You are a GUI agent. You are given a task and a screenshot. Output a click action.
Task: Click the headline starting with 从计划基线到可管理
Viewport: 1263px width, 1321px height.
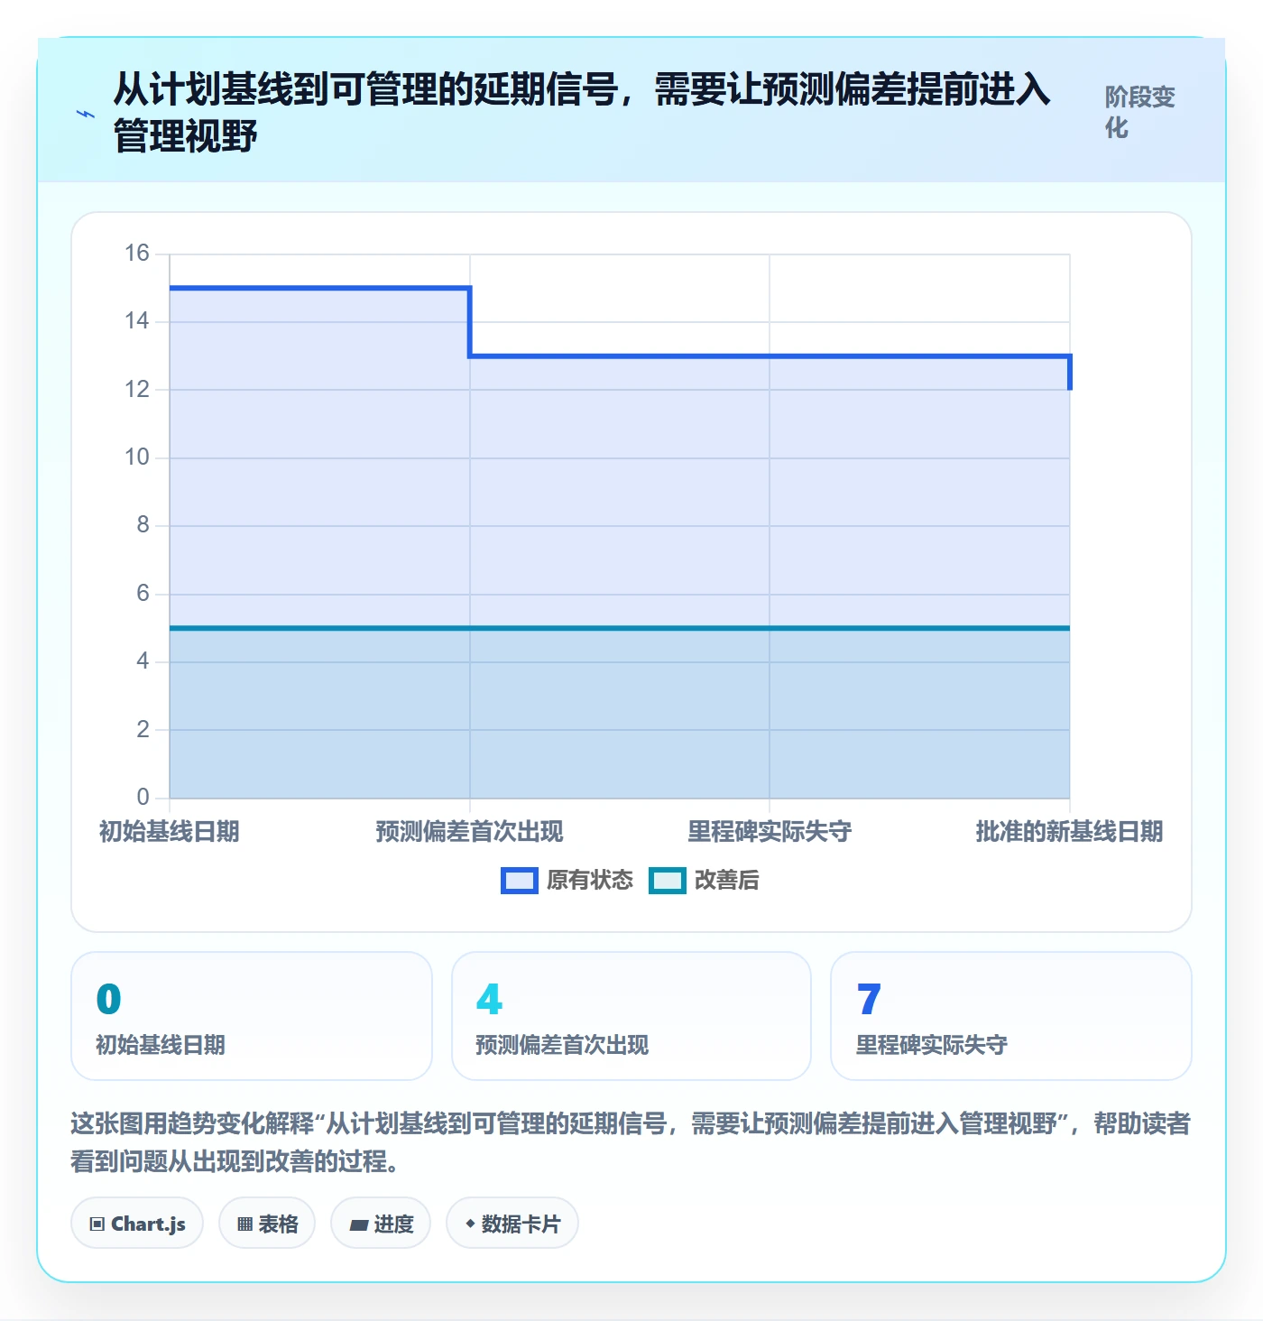tap(582, 113)
